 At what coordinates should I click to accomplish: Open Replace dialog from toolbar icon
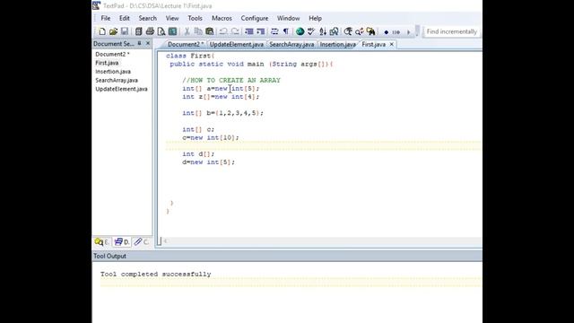coord(360,31)
